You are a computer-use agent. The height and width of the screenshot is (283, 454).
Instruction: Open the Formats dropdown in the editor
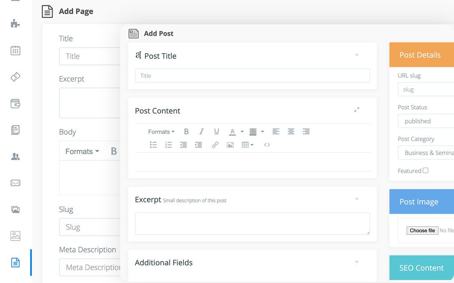160,131
